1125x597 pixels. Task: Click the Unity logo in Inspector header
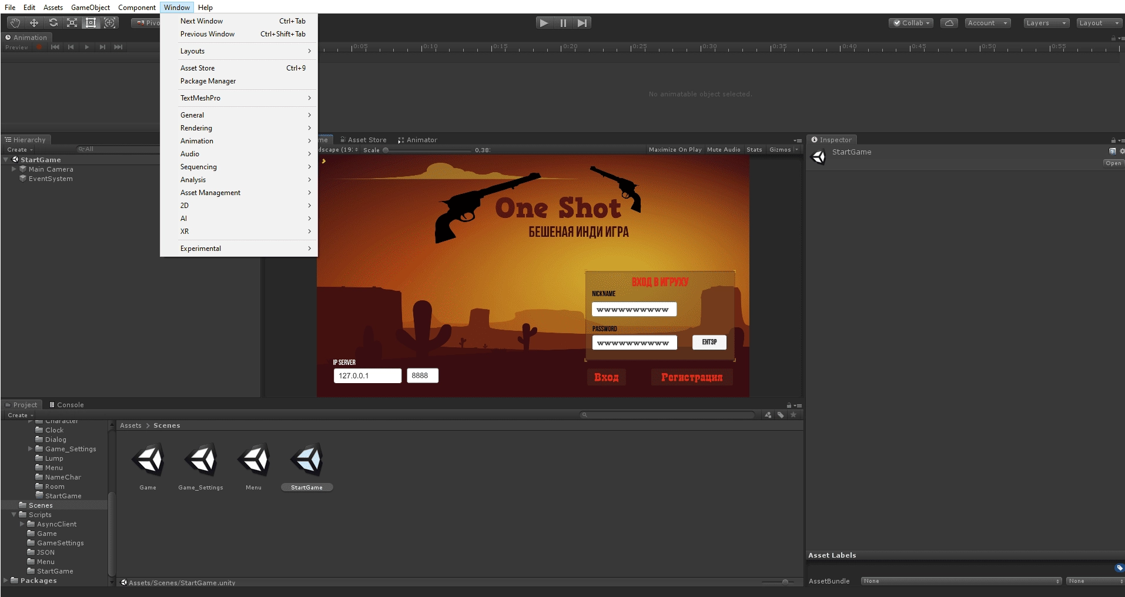click(x=818, y=157)
